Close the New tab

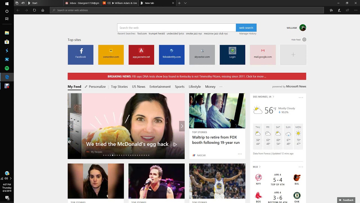coord(173,3)
